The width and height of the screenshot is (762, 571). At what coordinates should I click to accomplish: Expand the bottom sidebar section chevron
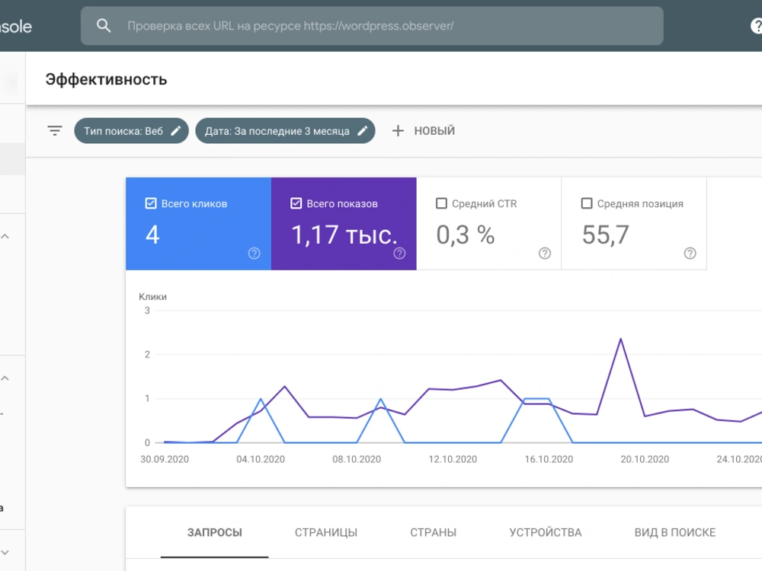point(5,553)
